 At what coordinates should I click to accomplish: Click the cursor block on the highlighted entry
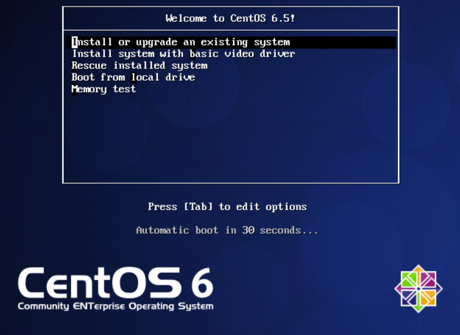pos(74,42)
